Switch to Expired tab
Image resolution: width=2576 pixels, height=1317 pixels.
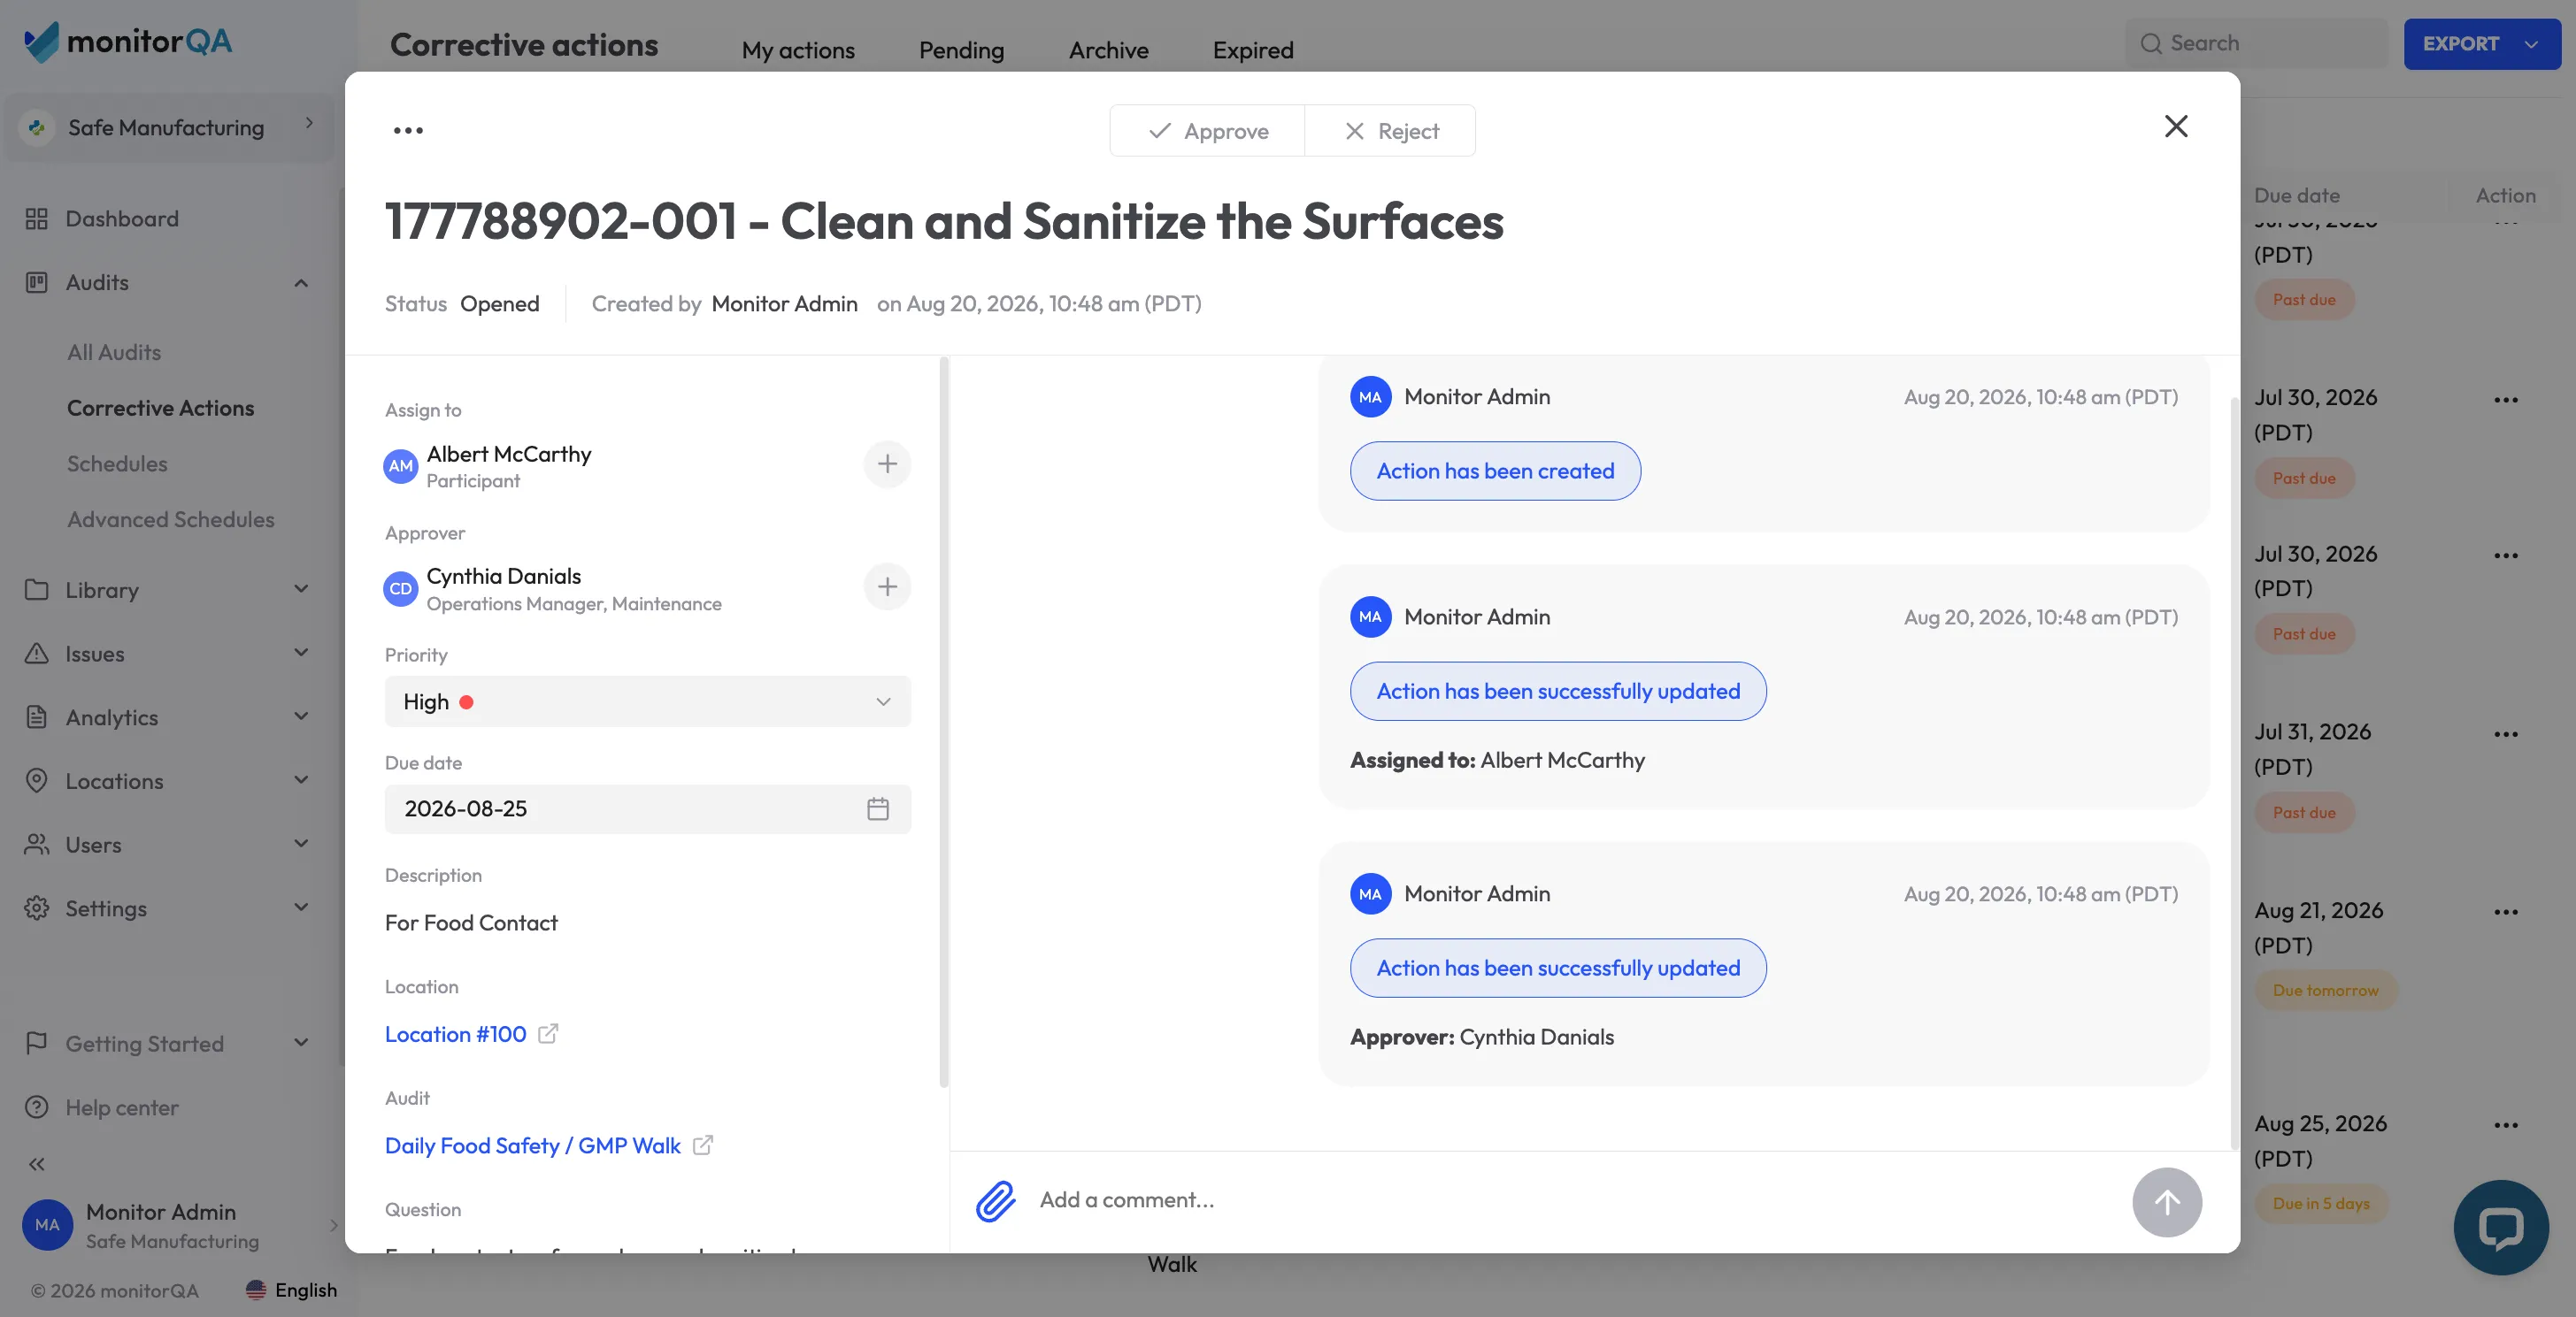click(1253, 50)
